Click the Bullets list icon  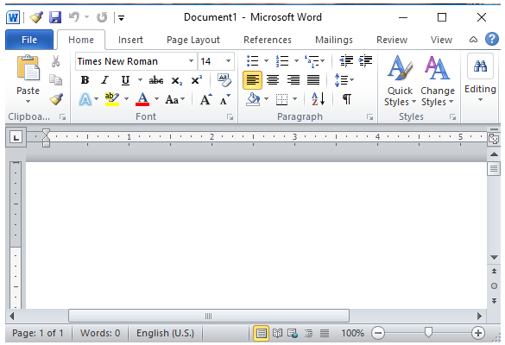pos(252,60)
